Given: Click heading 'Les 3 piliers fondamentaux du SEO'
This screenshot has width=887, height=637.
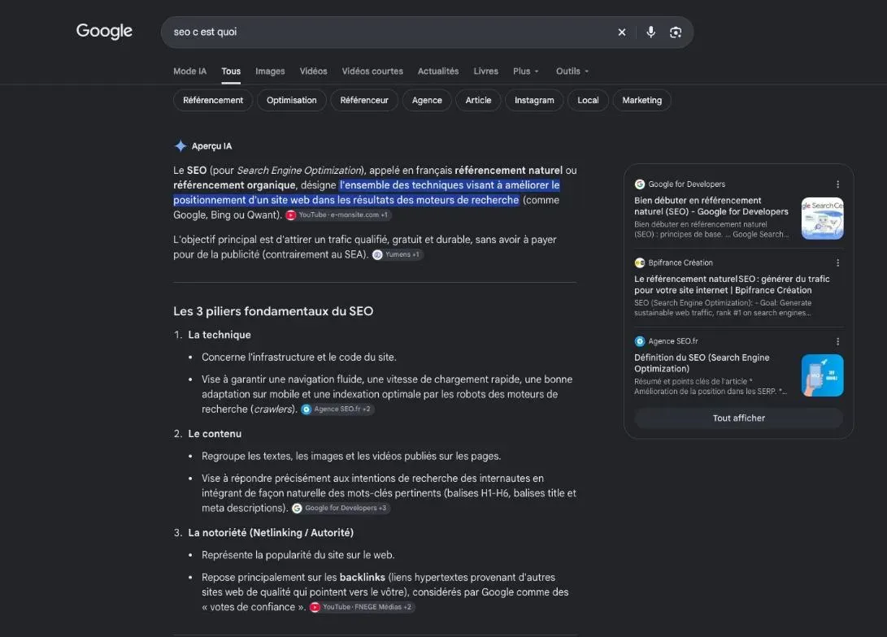Looking at the screenshot, I should [273, 311].
